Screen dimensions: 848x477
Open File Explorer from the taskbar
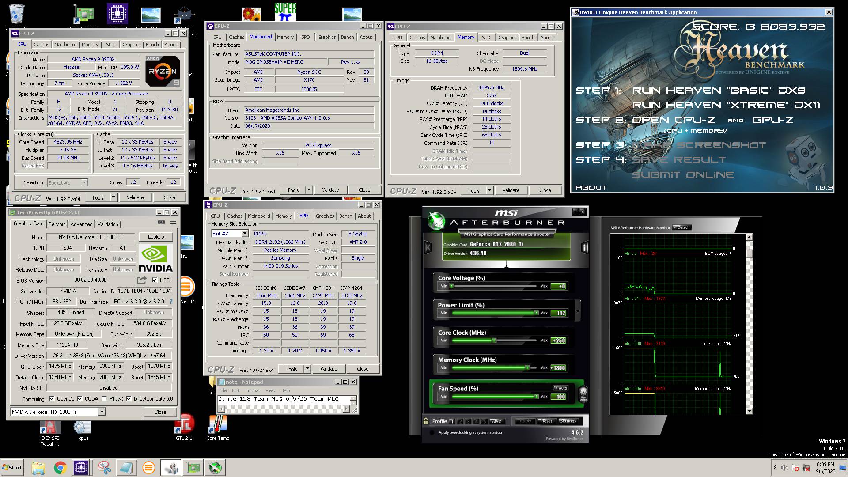coord(38,468)
